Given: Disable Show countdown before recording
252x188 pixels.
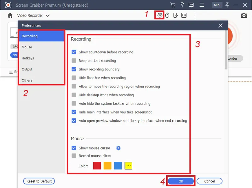Looking at the screenshot, I should pos(73,52).
